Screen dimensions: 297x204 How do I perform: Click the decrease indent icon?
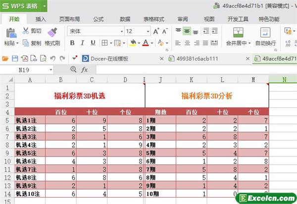[x=206, y=31]
